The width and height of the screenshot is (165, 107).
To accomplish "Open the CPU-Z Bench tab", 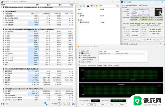I will coord(140,5).
